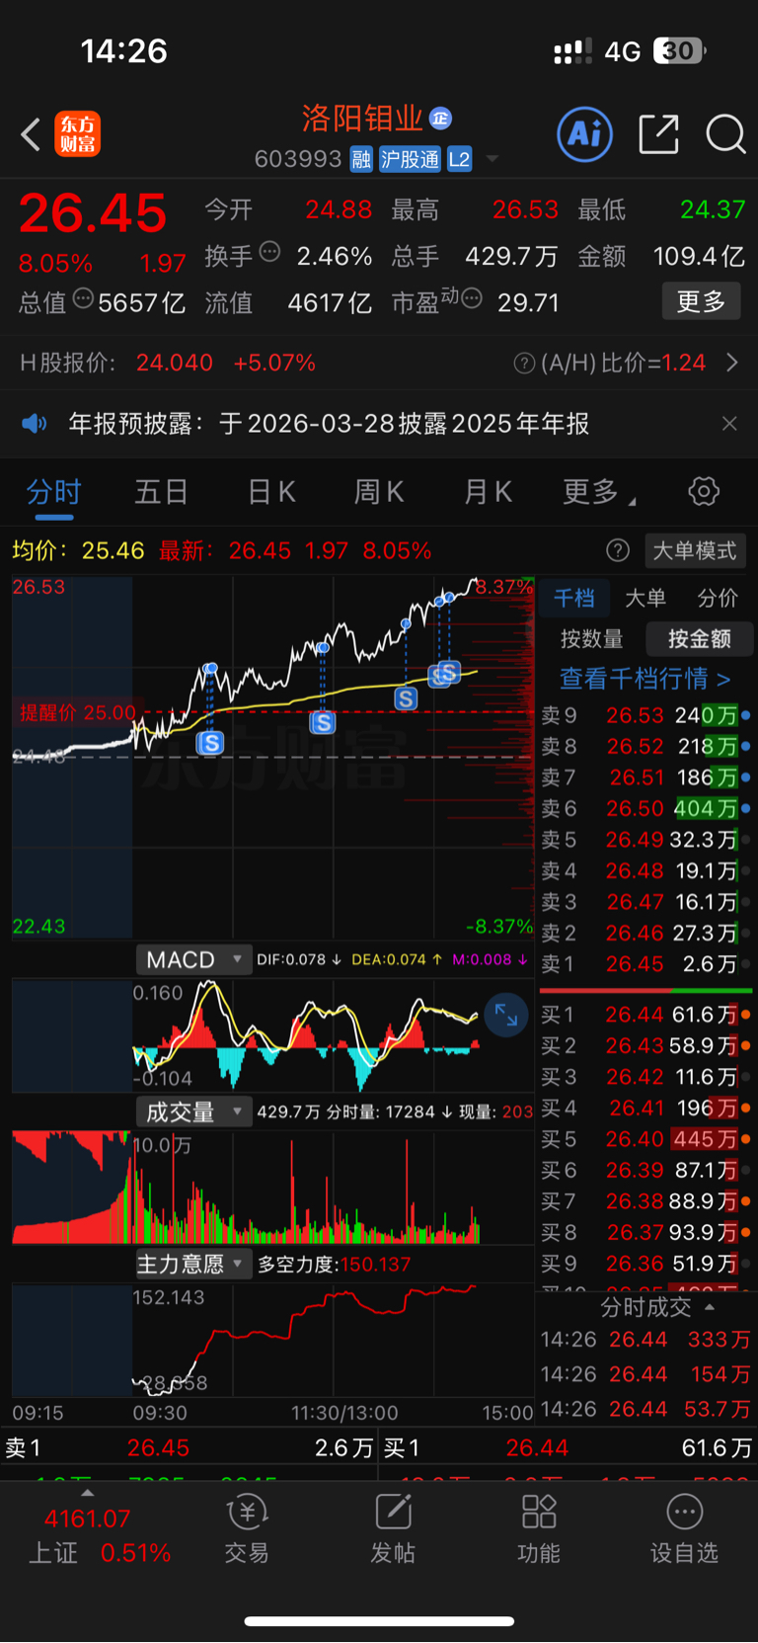Open 查看千档行情 link
This screenshot has height=1643, width=758.
645,679
